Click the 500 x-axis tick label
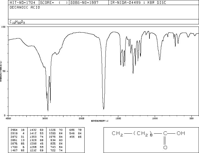This screenshot has width=199, height=153. click(x=192, y=118)
